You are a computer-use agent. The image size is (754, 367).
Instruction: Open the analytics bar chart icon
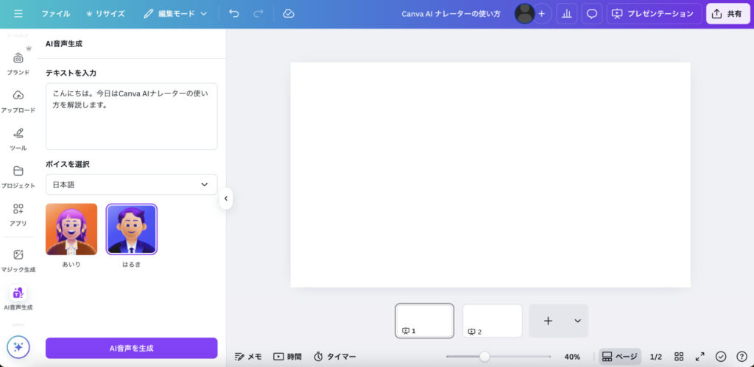pos(566,14)
